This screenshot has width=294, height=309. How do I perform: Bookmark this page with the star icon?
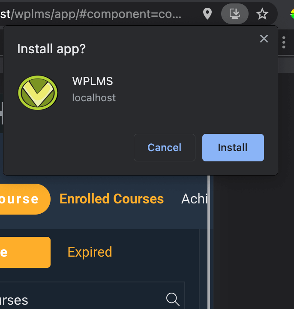point(262,14)
